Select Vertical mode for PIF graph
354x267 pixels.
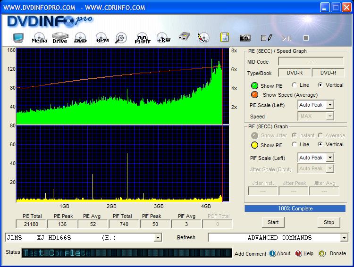[x=320, y=144]
